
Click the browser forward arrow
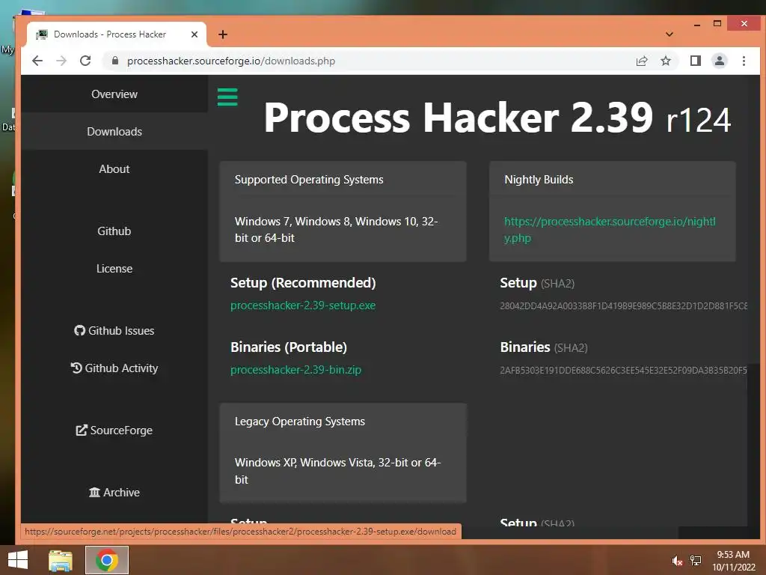(61, 61)
